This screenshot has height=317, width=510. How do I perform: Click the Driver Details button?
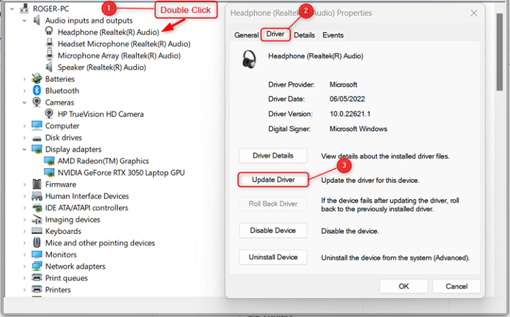[273, 156]
